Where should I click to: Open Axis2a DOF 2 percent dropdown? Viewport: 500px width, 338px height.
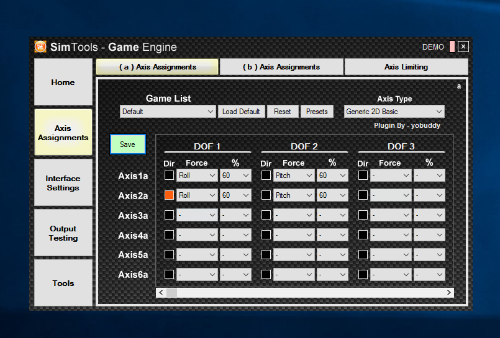(332, 195)
